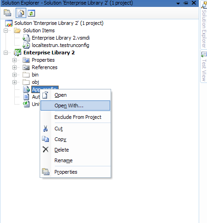Select the bin folder label
This screenshot has height=223, width=207.
(35, 75)
